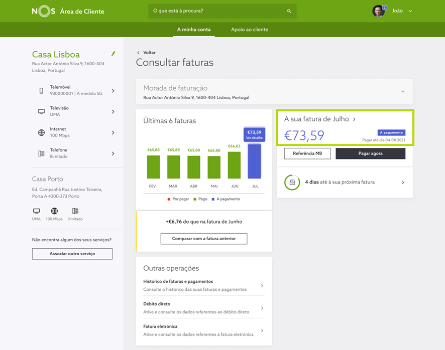Open Fatura eletrónica chevron
The height and width of the screenshot is (350, 445).
point(262,330)
